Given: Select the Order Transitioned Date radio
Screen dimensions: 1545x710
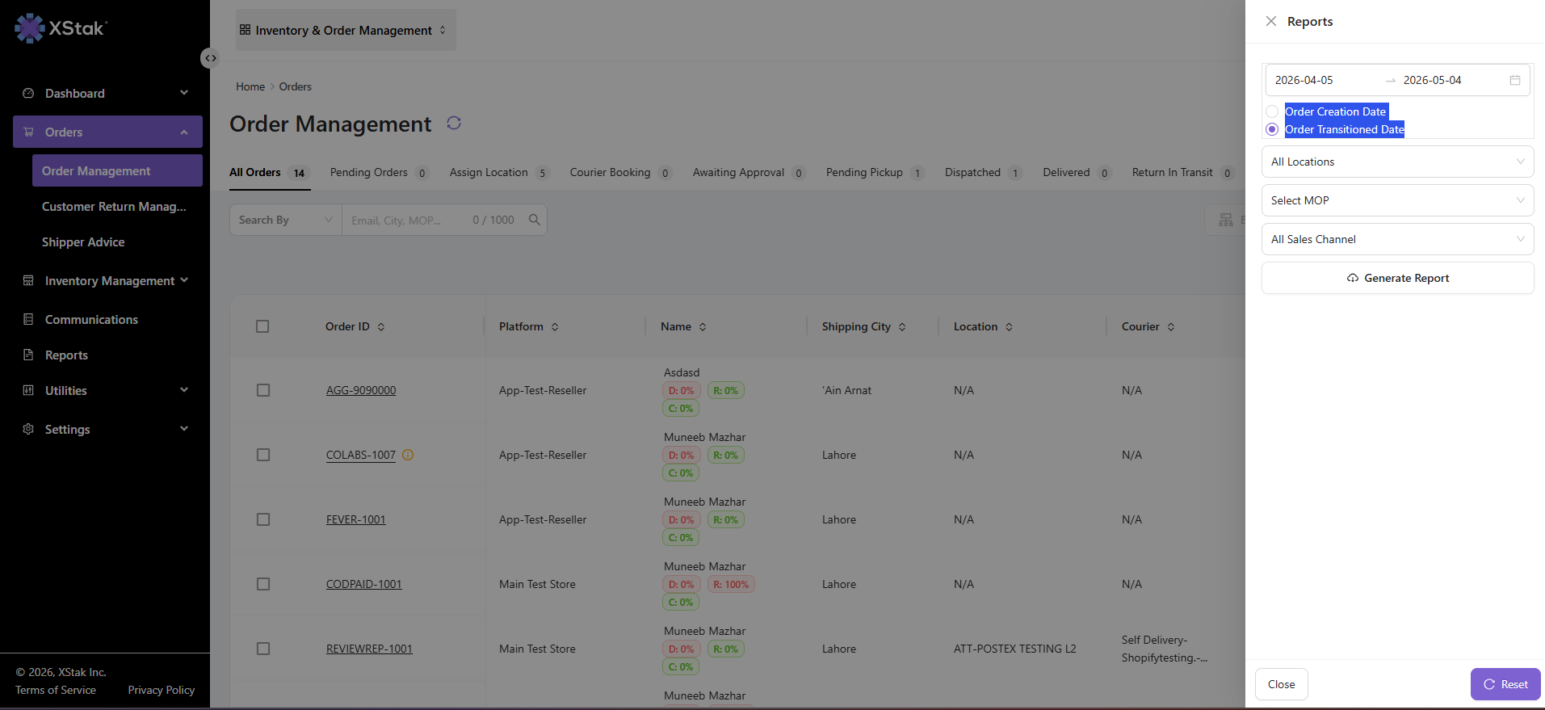Looking at the screenshot, I should [1272, 129].
